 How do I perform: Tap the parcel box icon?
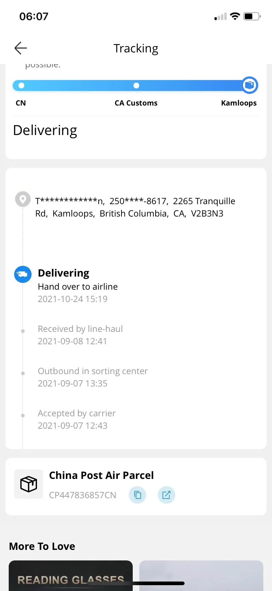point(29,484)
